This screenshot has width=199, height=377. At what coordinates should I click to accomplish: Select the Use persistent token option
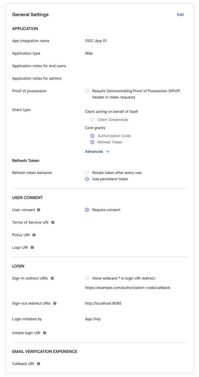coord(87,179)
